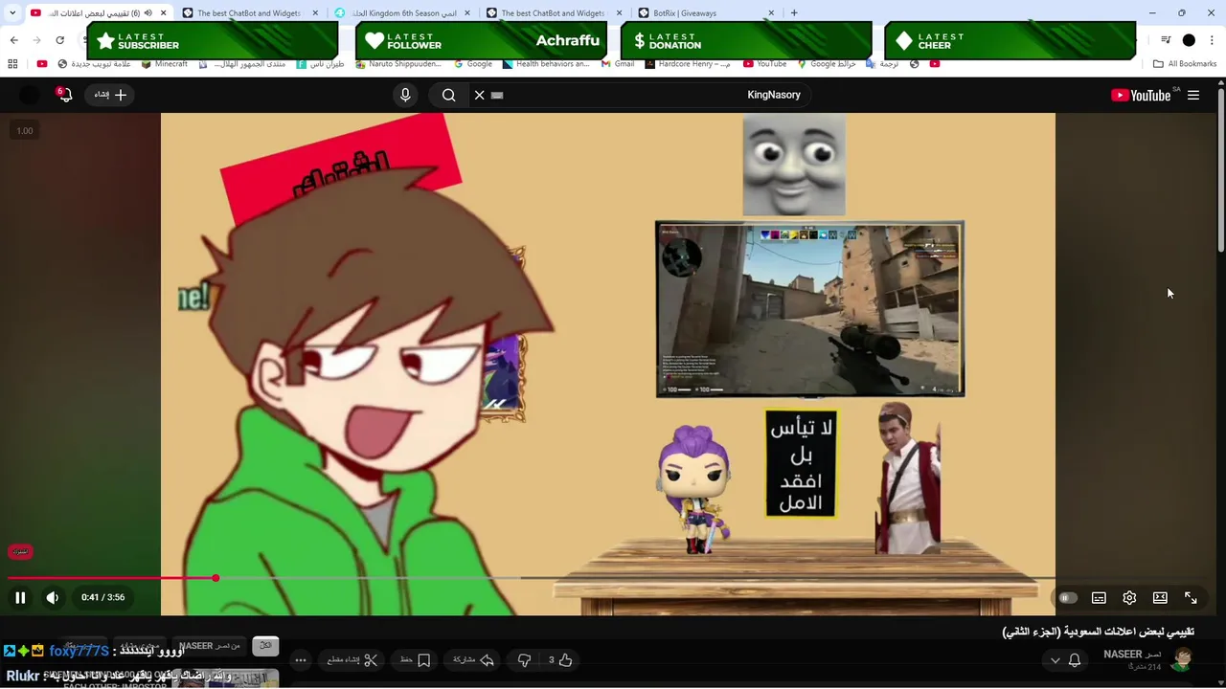Clear the YouTube search box with X
The height and width of the screenshot is (689, 1226).
pos(480,95)
